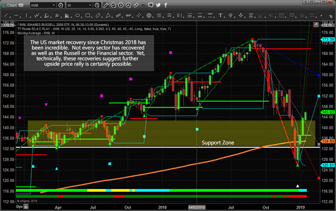Select the PTI study tool
The width and height of the screenshot is (336, 211).
(312, 15)
